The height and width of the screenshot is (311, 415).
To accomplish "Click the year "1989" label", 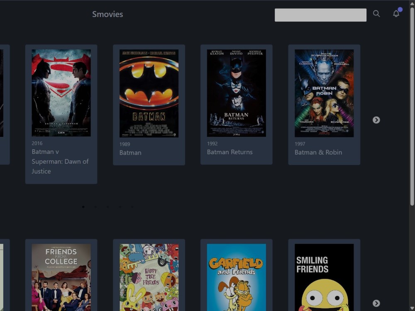I will (124, 144).
